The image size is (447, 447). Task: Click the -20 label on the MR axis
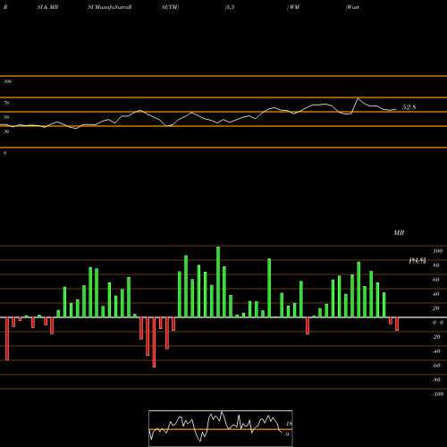[x=436, y=337]
